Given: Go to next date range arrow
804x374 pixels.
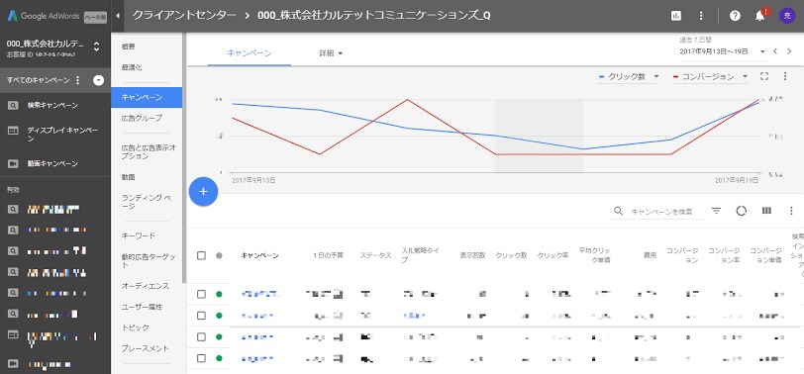Looking at the screenshot, I should 789,51.
